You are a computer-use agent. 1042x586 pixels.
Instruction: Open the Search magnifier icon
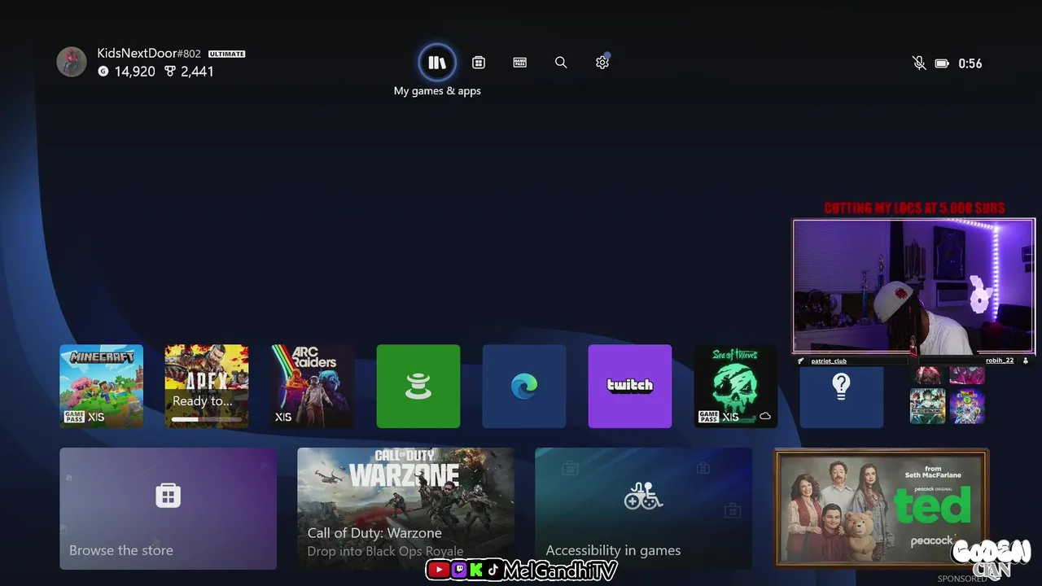561,63
